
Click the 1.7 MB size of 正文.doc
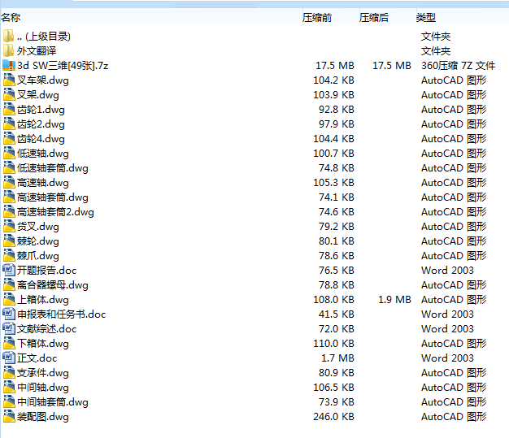[x=337, y=358]
